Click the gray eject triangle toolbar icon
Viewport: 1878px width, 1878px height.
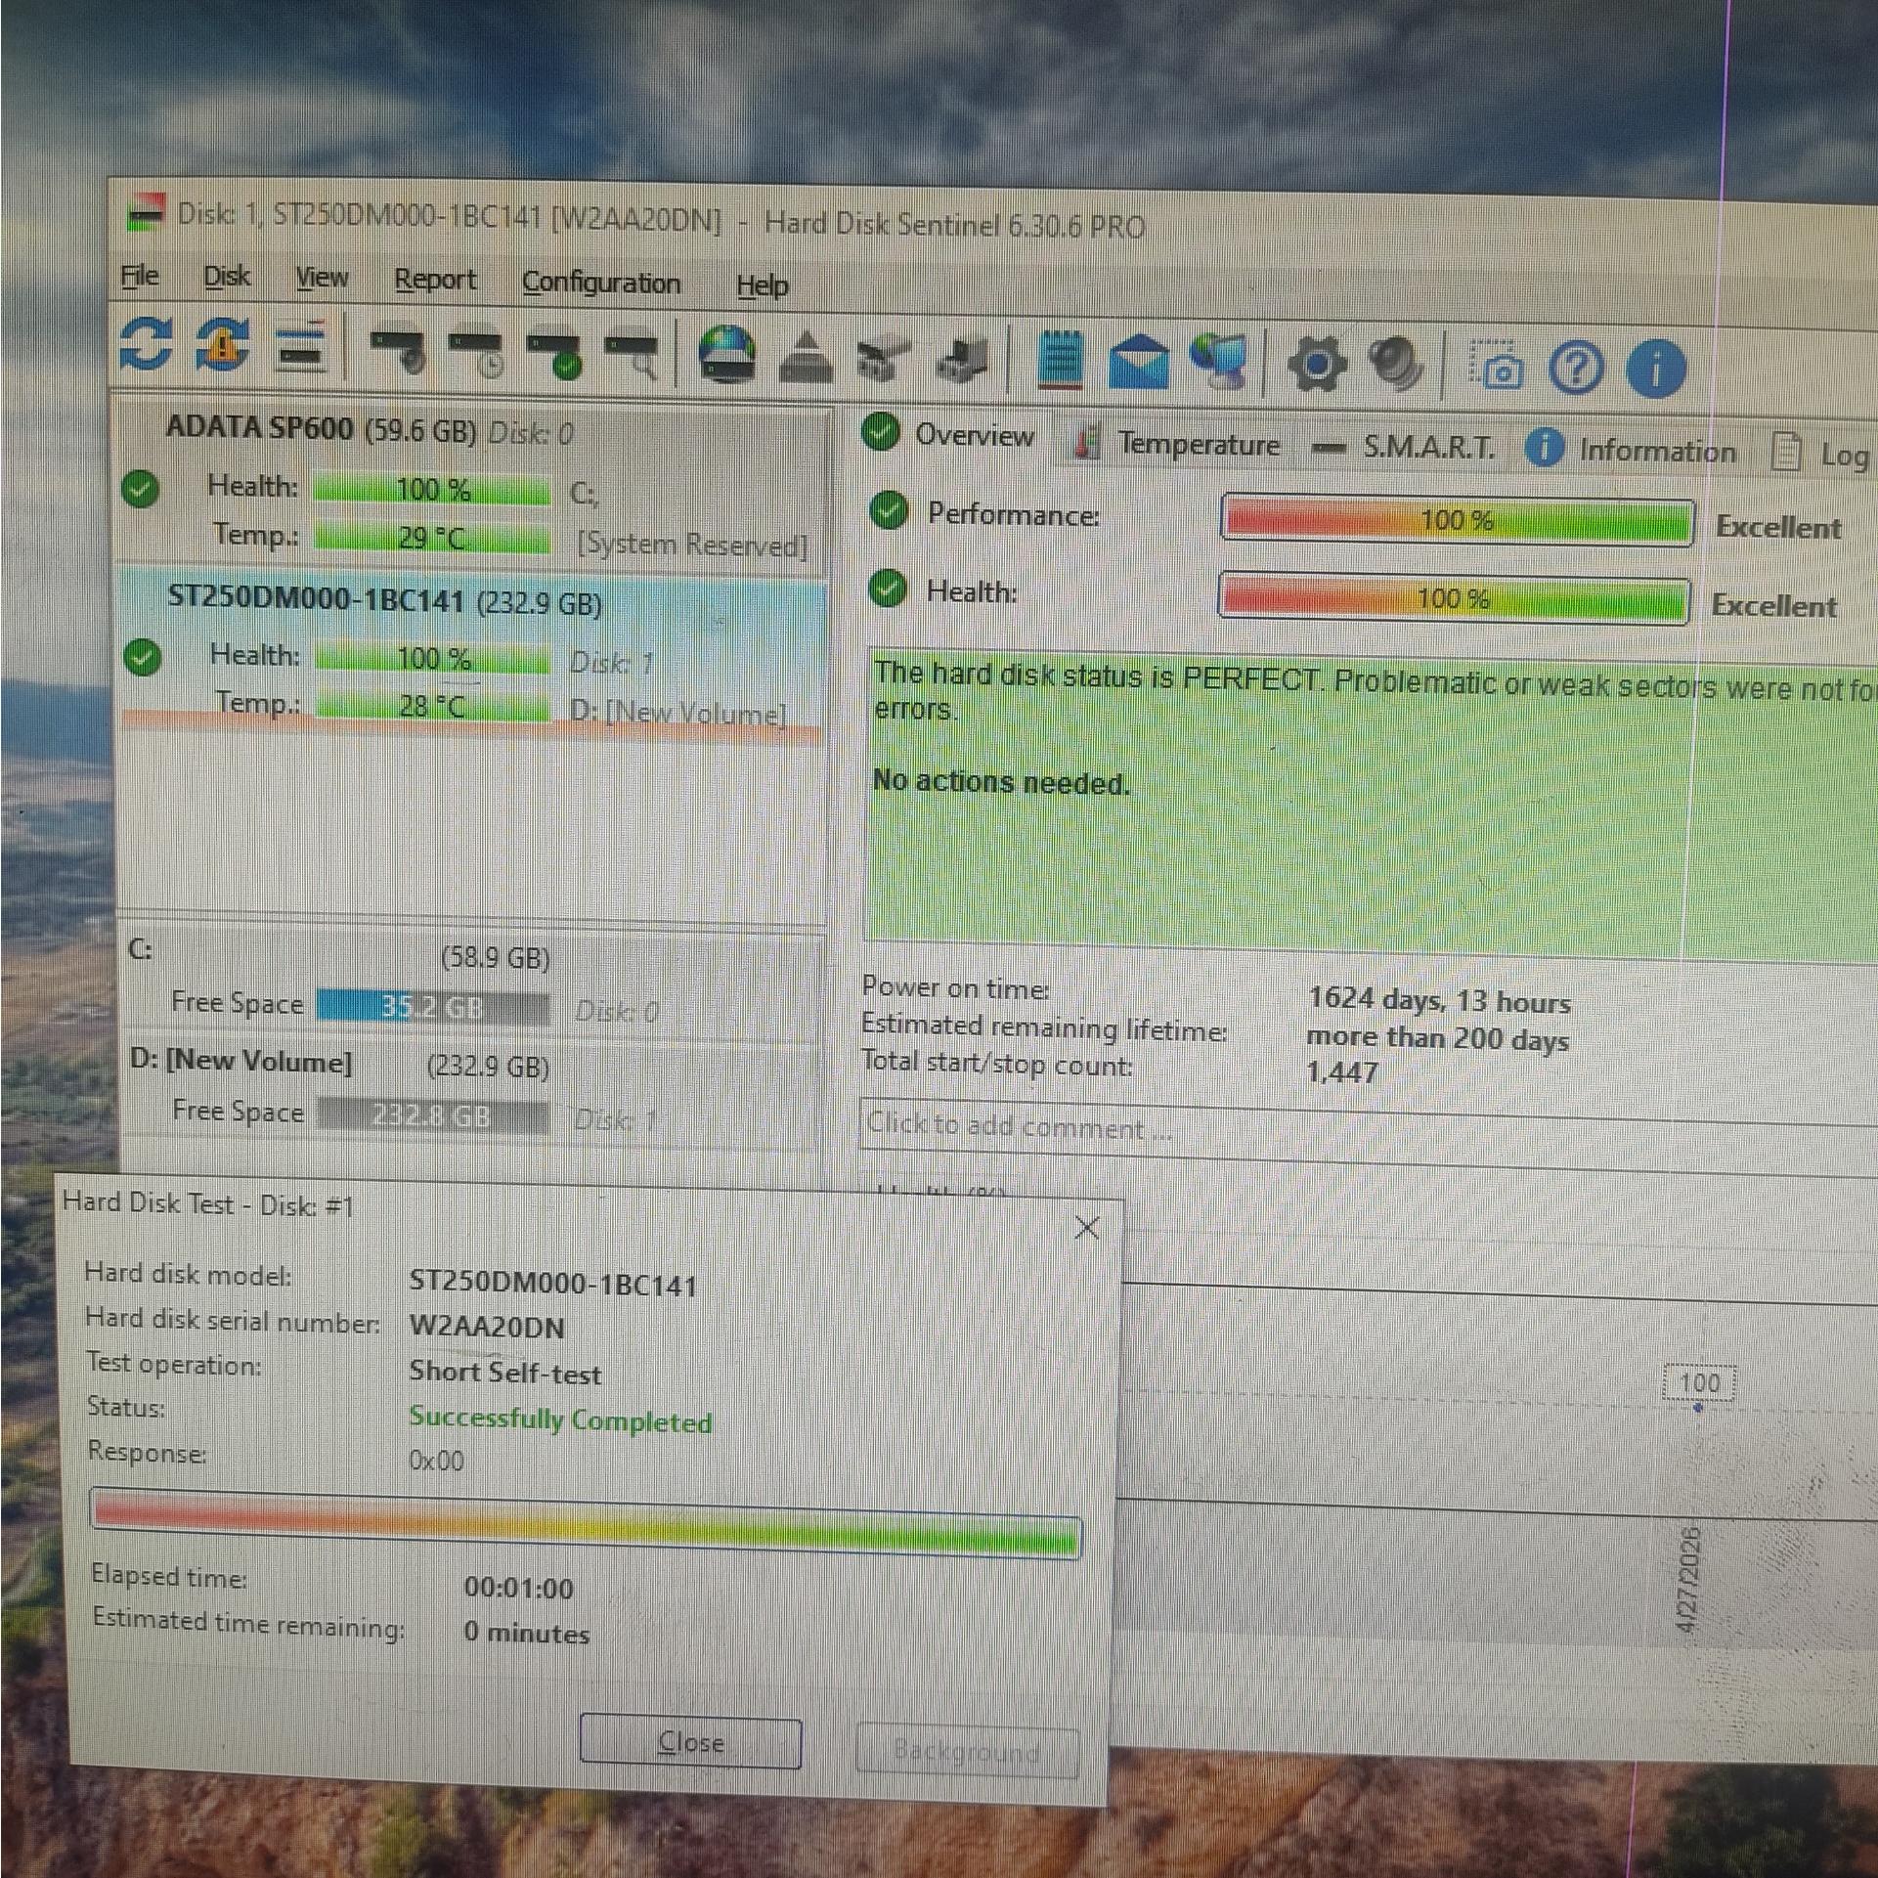click(x=807, y=359)
